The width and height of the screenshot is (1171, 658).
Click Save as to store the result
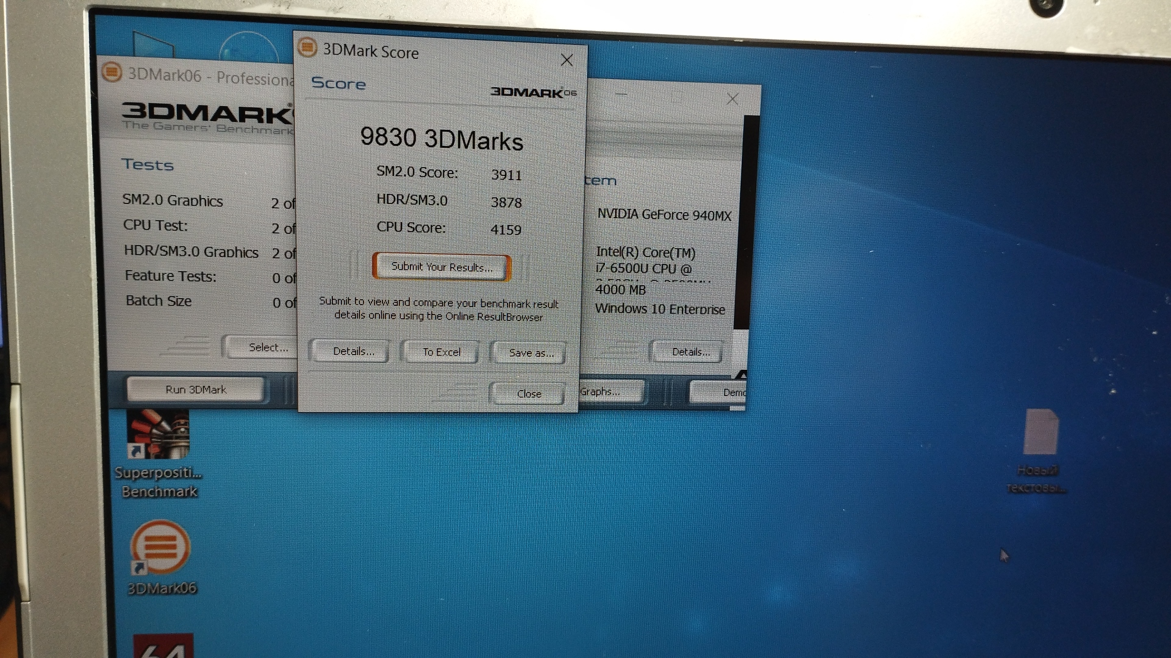tap(531, 353)
